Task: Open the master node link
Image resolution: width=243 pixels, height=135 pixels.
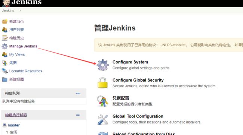Action: [x=13, y=125]
